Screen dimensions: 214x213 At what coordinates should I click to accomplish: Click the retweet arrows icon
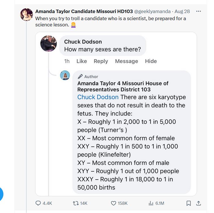75,203
